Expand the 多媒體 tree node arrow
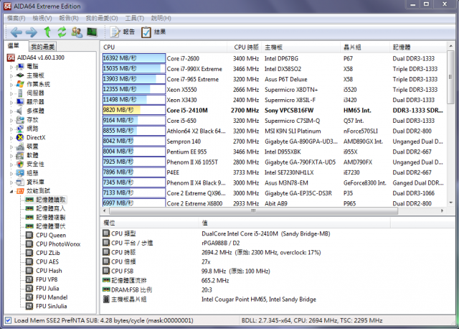Viewport: 459px width, 329px height. tap(11, 111)
